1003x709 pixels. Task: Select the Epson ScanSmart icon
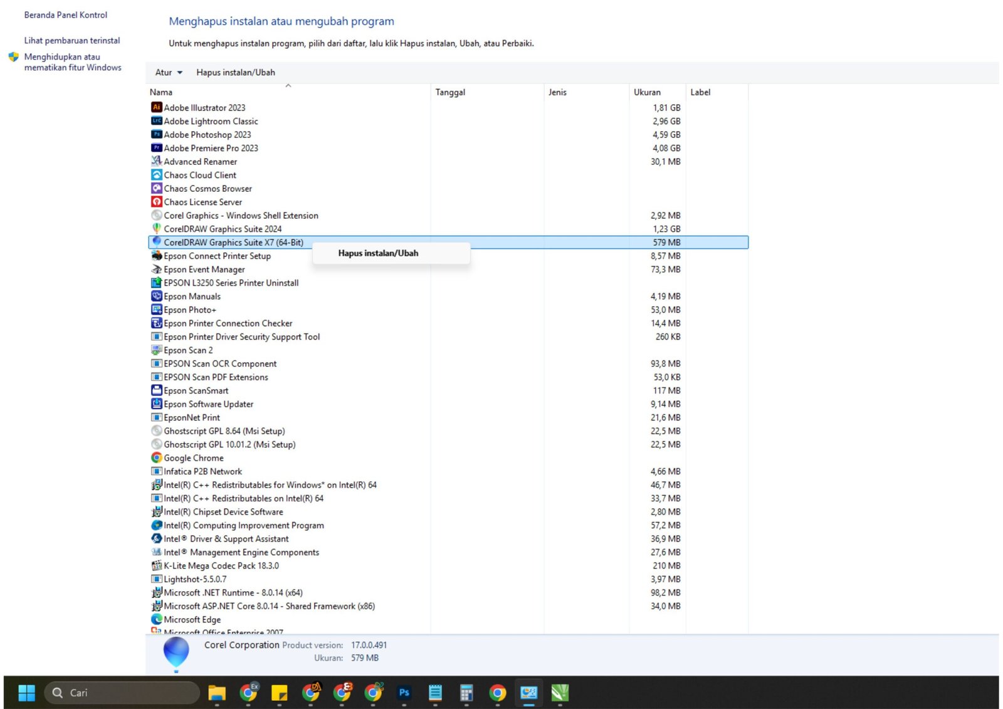coord(156,390)
